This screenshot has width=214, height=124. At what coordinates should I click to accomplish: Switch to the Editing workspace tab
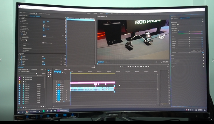click(101, 14)
